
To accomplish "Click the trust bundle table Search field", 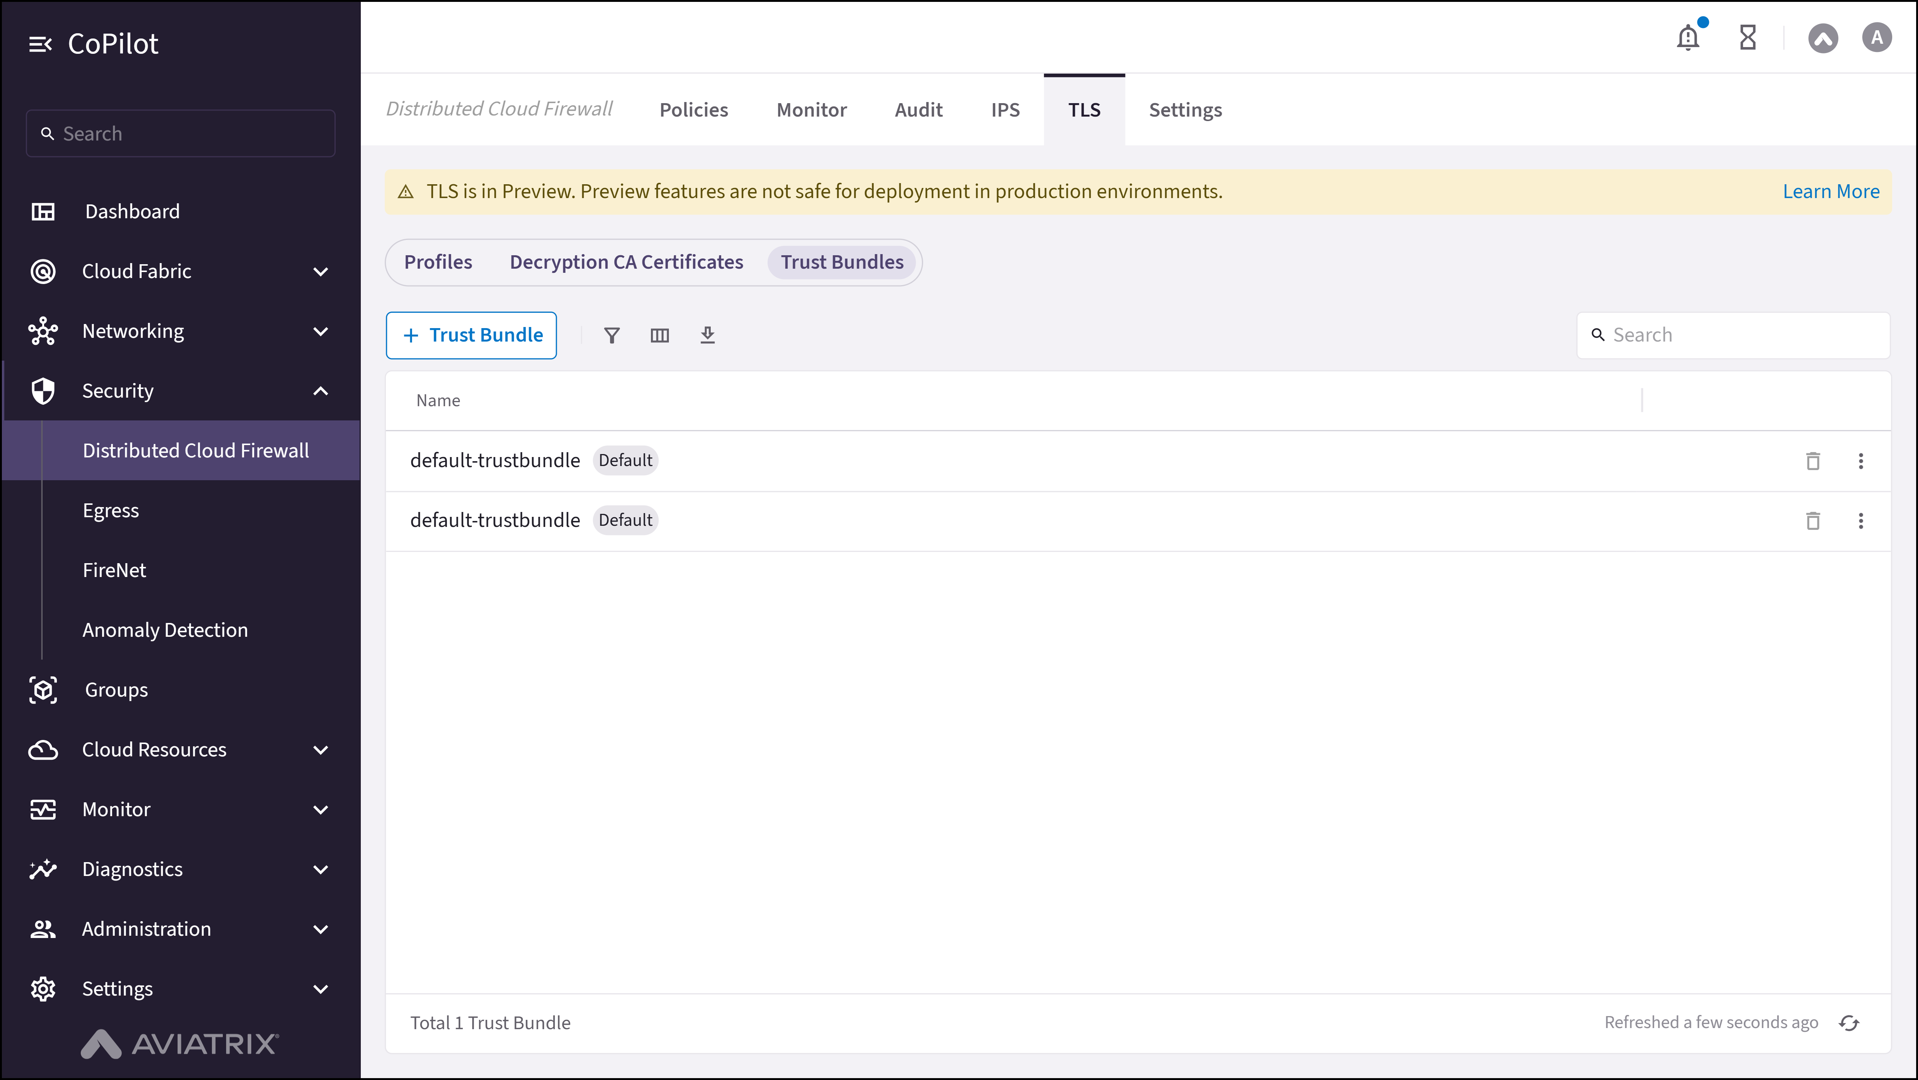I will coord(1733,336).
